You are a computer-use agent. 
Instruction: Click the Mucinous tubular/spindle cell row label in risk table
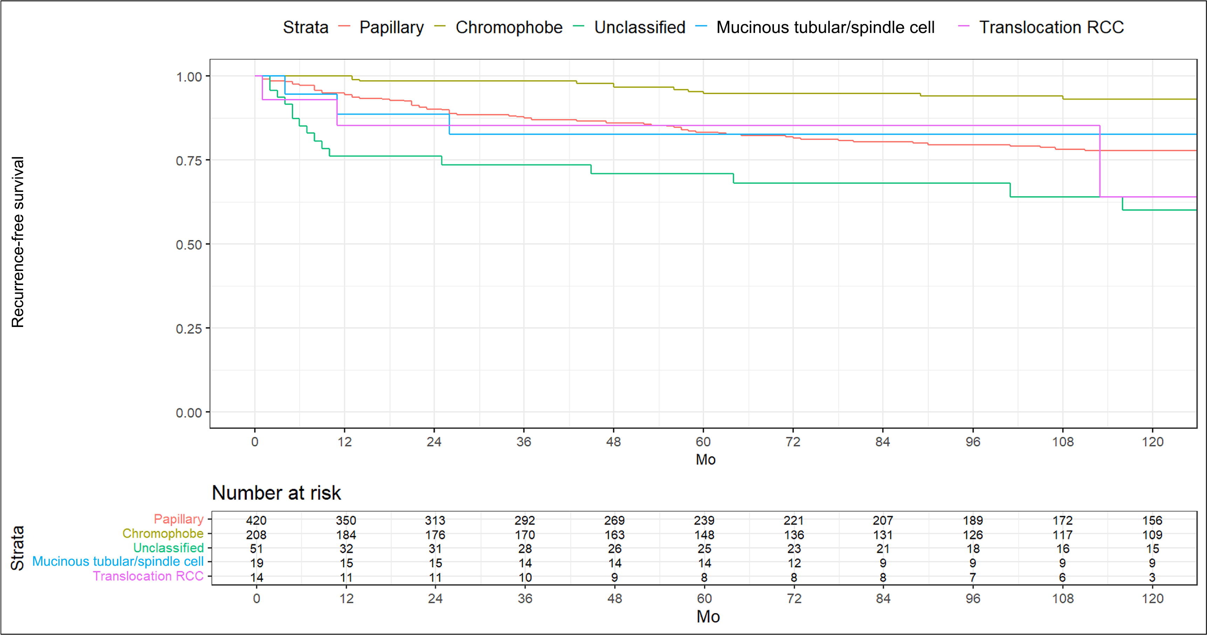pos(118,561)
